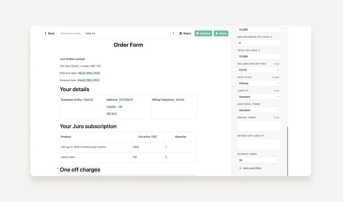Click the Juro Online Limited text
Image resolution: width=343 pixels, height=202 pixels.
point(72,59)
